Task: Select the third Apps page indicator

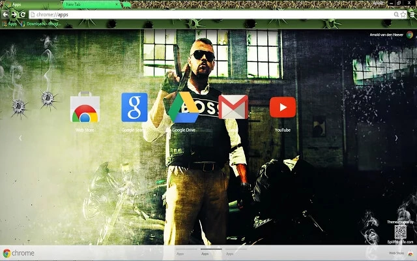Action: tap(236, 252)
